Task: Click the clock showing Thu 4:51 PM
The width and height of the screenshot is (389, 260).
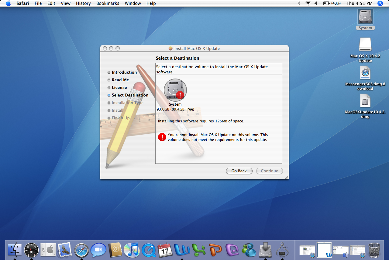Action: click(360, 3)
